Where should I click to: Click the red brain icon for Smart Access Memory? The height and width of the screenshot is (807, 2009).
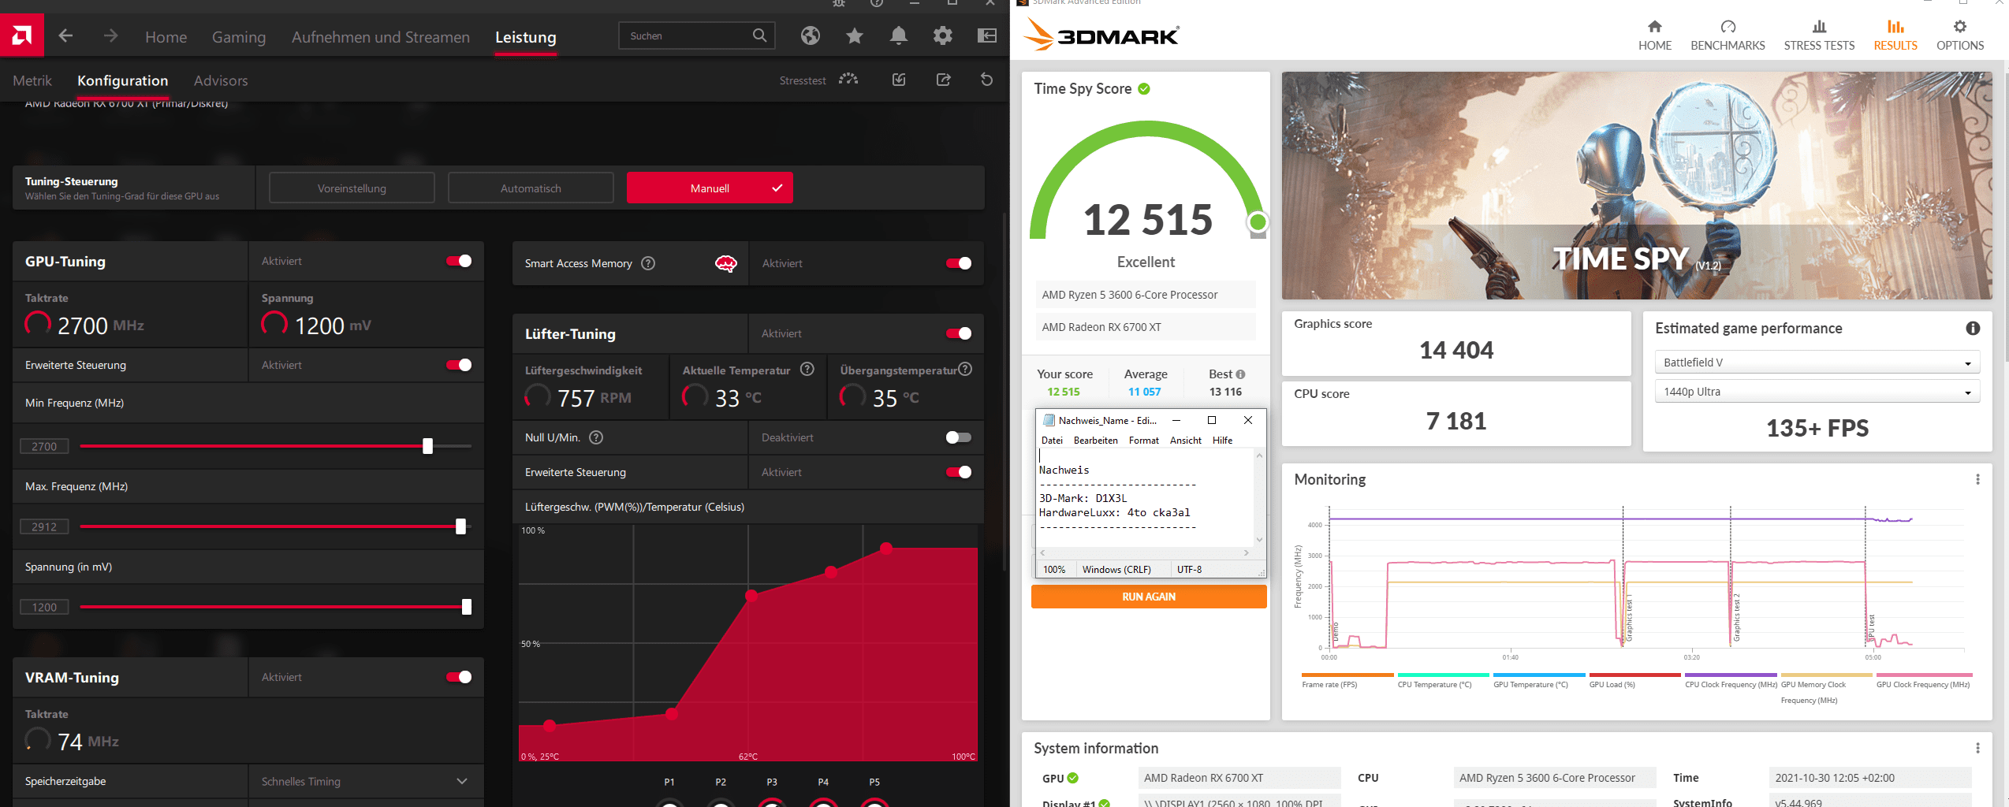point(725,263)
